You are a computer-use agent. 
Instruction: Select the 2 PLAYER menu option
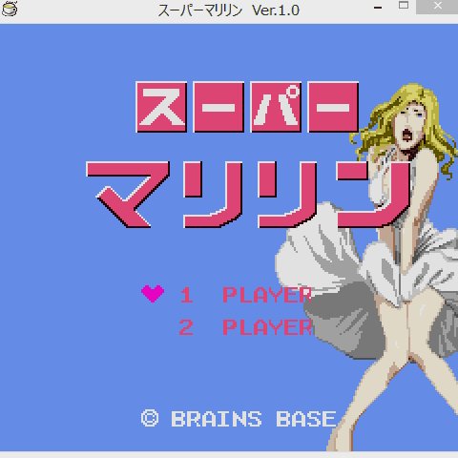click(x=245, y=327)
